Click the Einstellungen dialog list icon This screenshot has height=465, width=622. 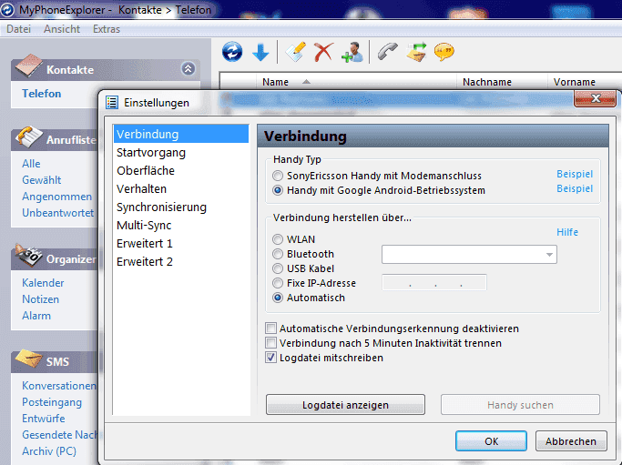(112, 103)
